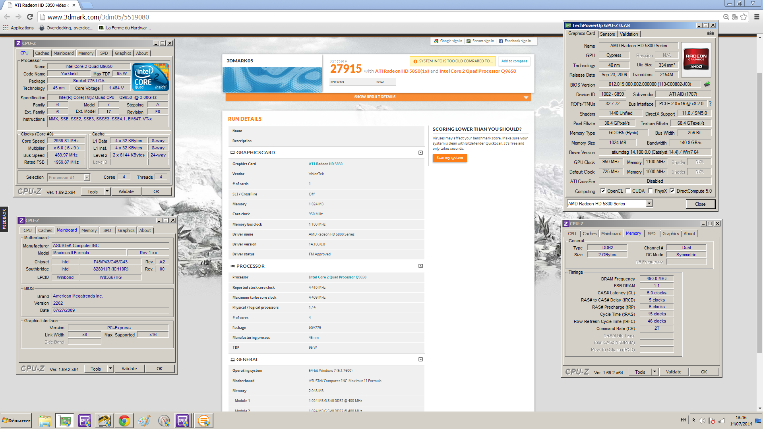Open the SPD tab in the CPU-Z Mainboard window

(107, 230)
